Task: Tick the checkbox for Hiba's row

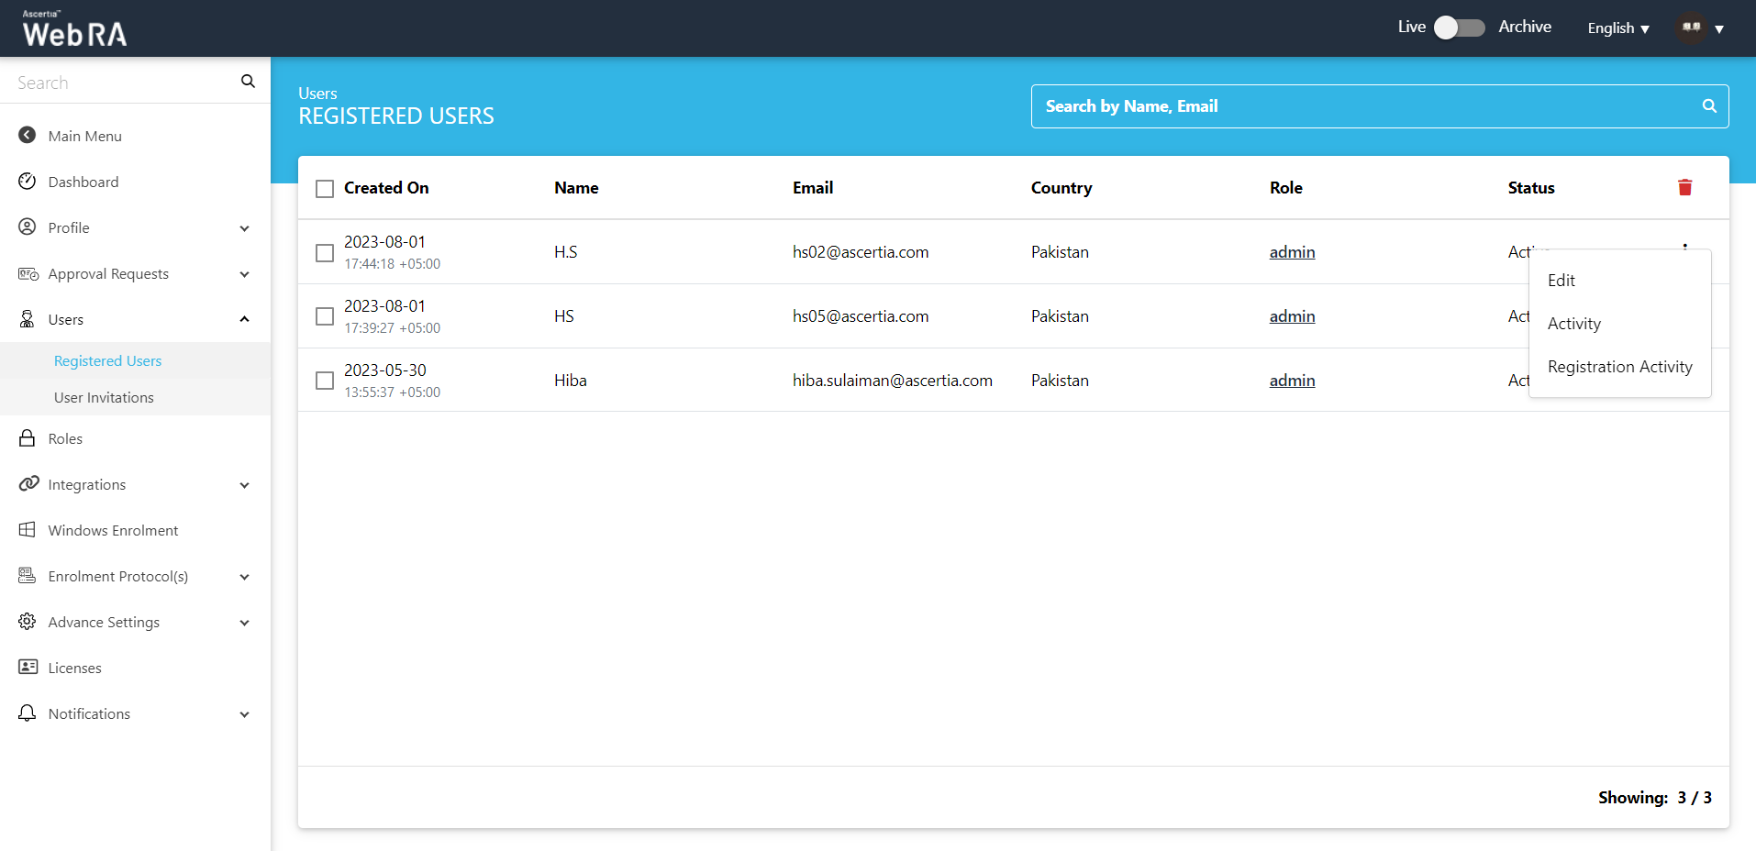Action: click(x=325, y=381)
